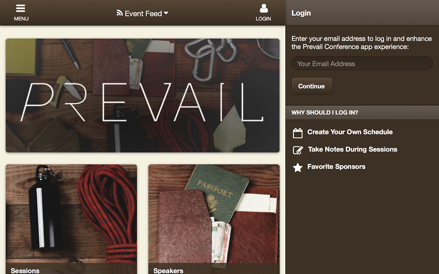Viewport: 439px width, 274px height.
Task: Click the star icon beside Favorite Sponsors
Action: click(x=298, y=167)
